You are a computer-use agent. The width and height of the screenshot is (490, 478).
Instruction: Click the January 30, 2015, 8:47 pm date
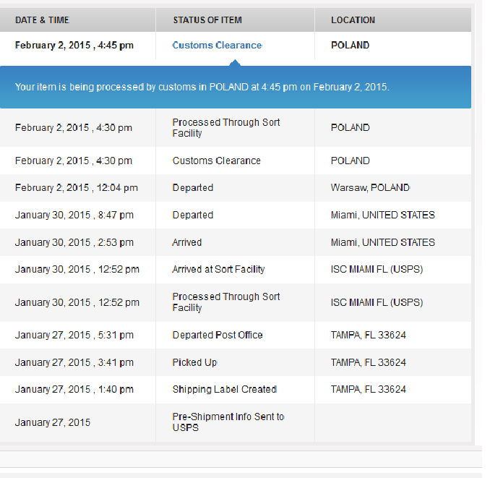pyautogui.click(x=74, y=215)
